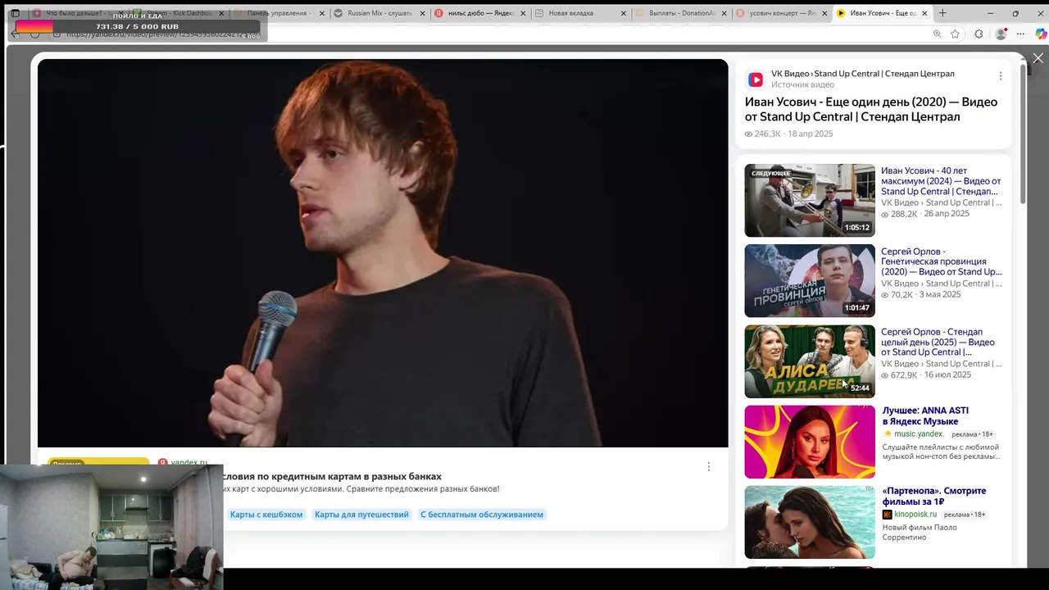Open the tab actions icon in the title bar

click(15, 13)
